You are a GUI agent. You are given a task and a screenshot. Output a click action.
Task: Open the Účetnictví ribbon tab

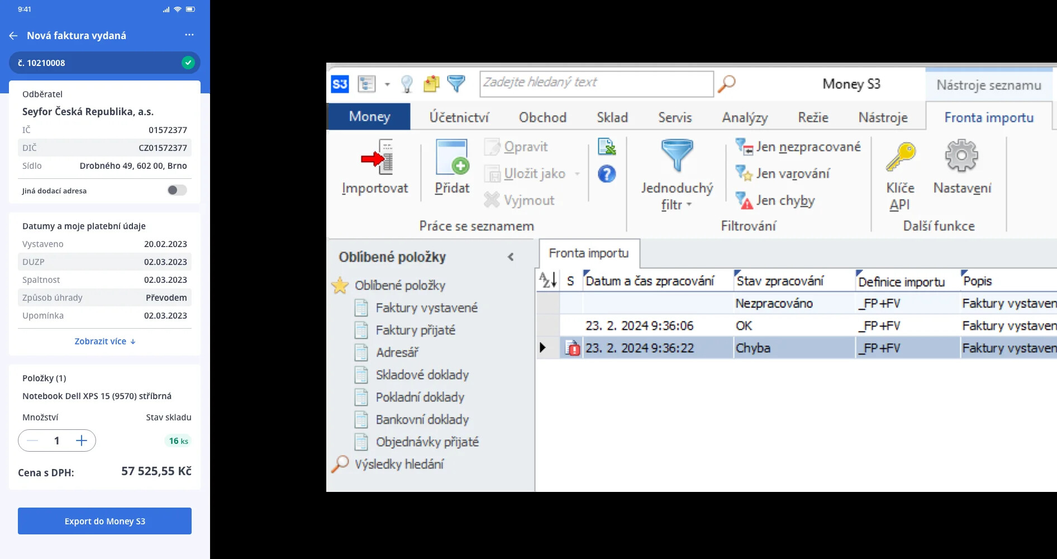coord(459,117)
